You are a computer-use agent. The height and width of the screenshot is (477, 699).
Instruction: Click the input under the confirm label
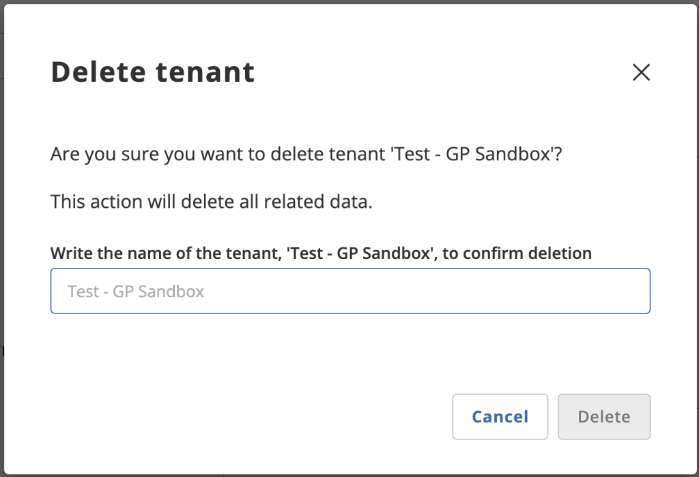click(350, 291)
